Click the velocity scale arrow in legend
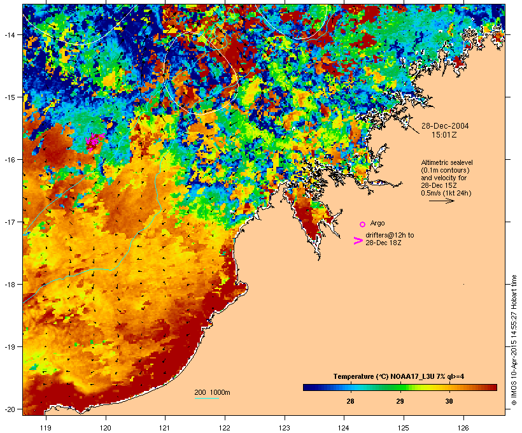The width and height of the screenshot is (522, 433). [441, 201]
